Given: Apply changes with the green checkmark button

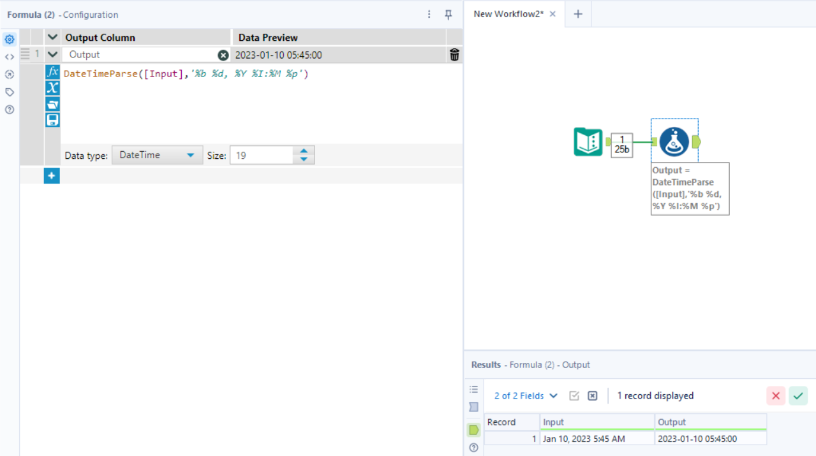Looking at the screenshot, I should pos(797,395).
